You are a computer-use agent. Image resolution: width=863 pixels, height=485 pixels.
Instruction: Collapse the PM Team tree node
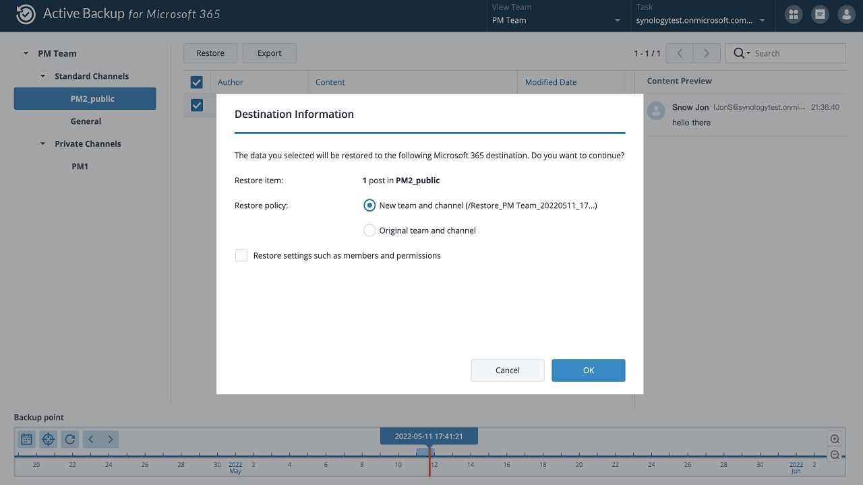click(26, 53)
